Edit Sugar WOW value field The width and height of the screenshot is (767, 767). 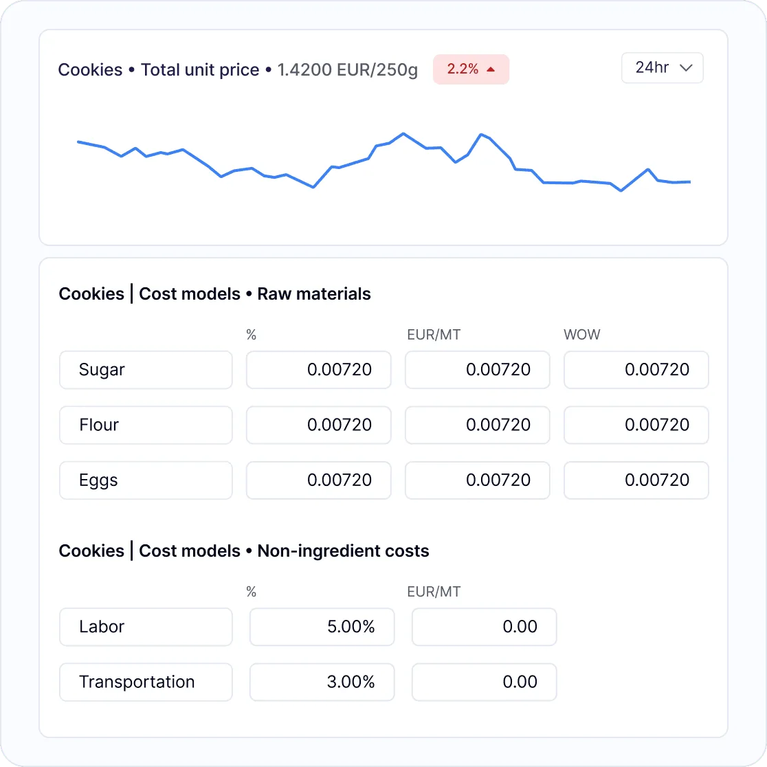(636, 370)
